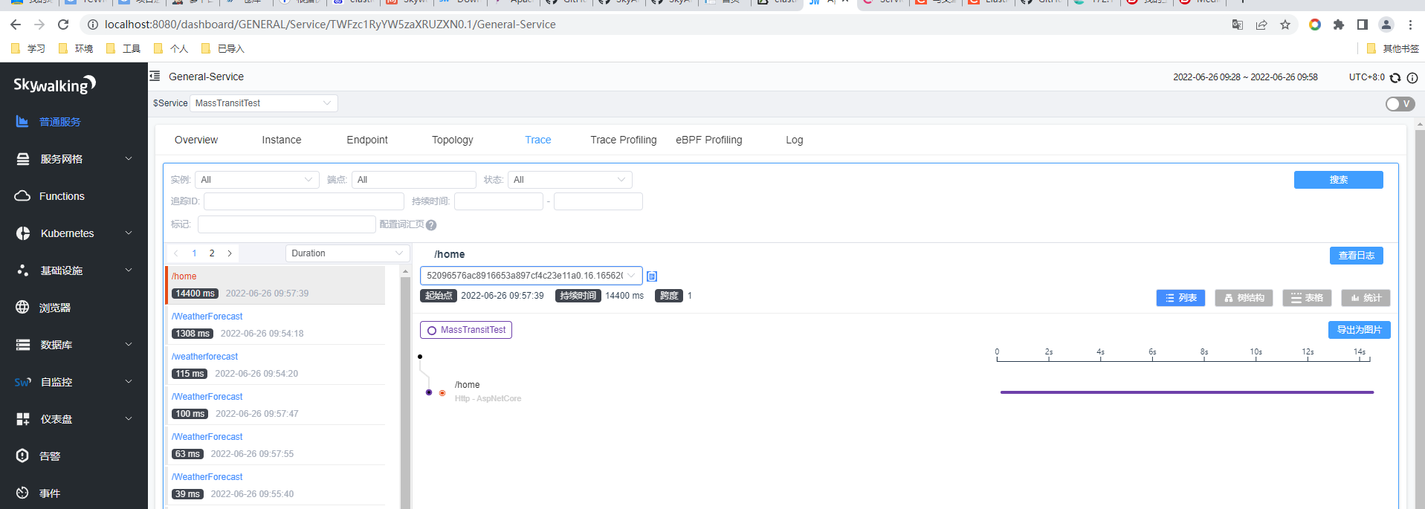Click the Tags (标记) input field

point(287,224)
